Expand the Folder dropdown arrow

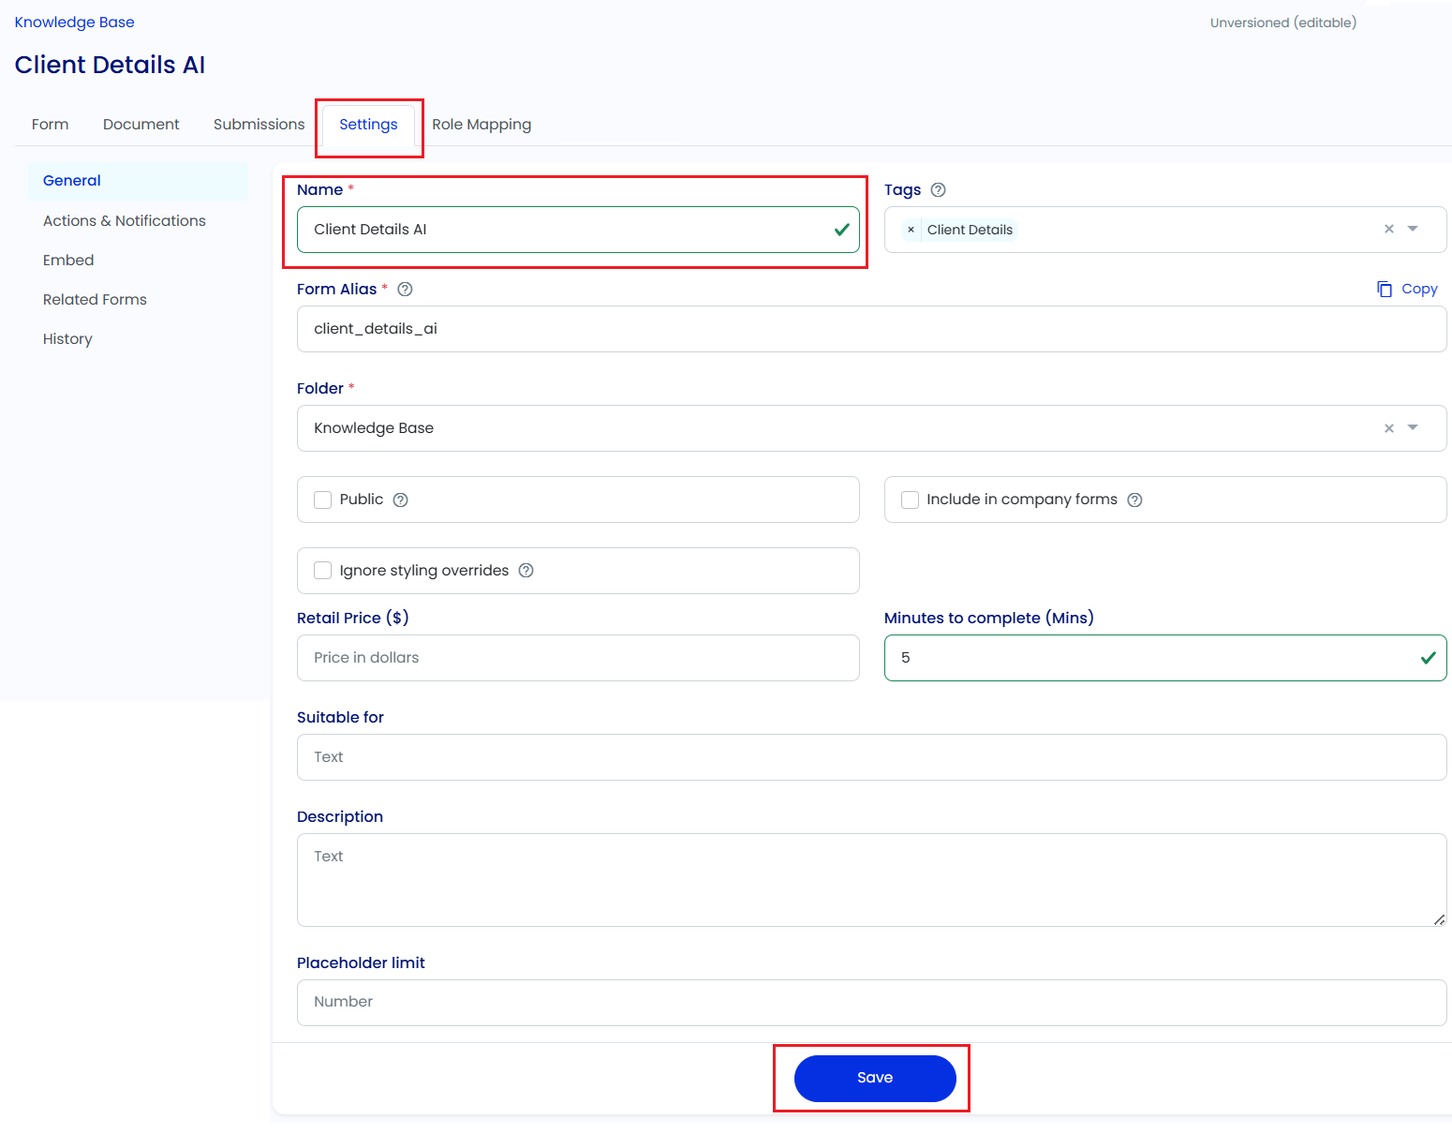coord(1413,427)
